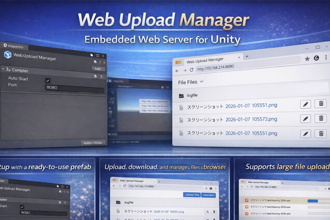330x220 pixels.
Task: Click the orange file icon for the 2025.mp4 upload
Action: 247,207
